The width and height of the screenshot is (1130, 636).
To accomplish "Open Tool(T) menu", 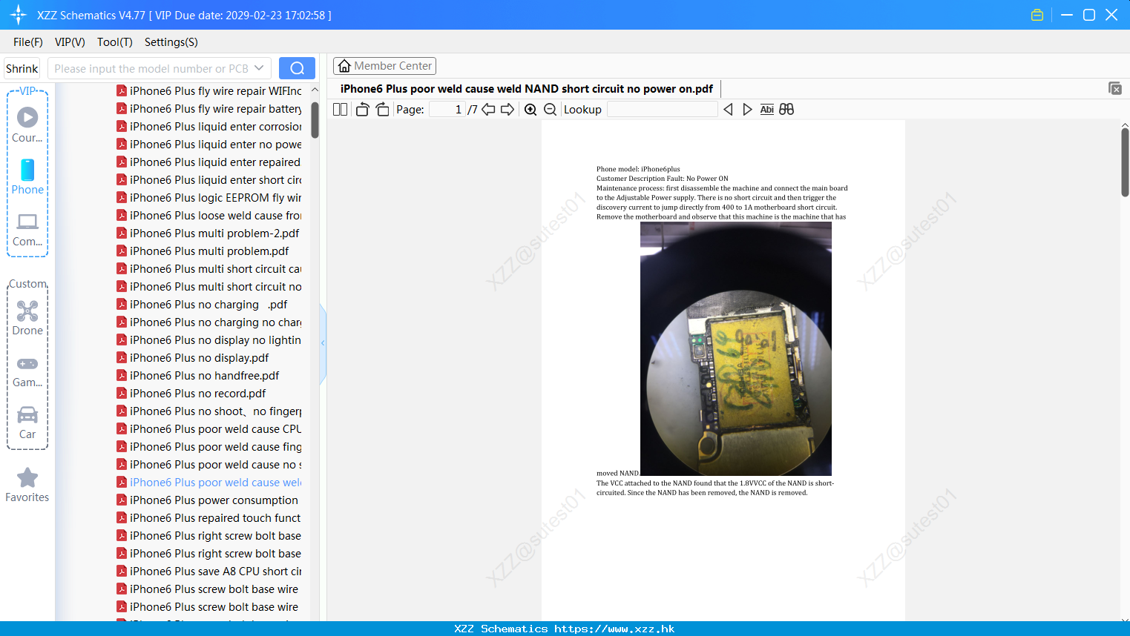I will coord(115,42).
